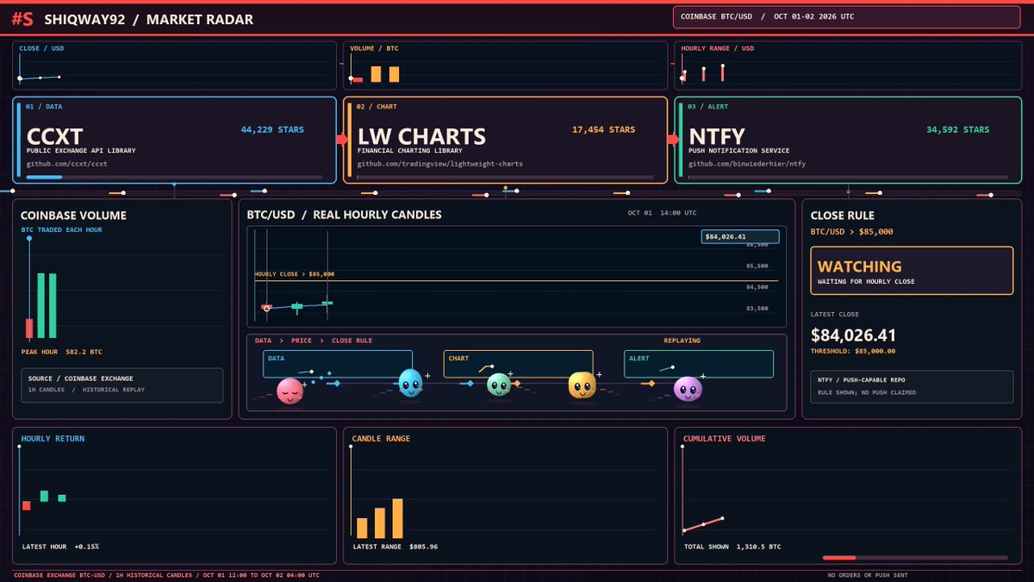
Task: Click the CLOSE RULE panel heading
Action: tap(843, 216)
